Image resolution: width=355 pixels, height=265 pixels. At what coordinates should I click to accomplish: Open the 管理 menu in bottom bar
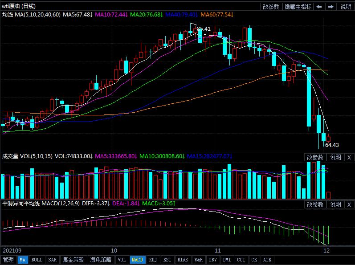point(8,260)
